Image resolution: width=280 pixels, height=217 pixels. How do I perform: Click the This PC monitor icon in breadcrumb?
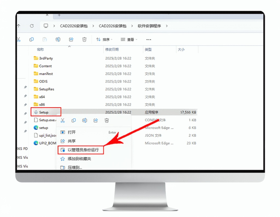(46, 26)
